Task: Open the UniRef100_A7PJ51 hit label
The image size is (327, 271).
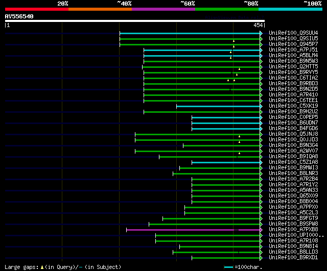Action: pyautogui.click(x=293, y=50)
